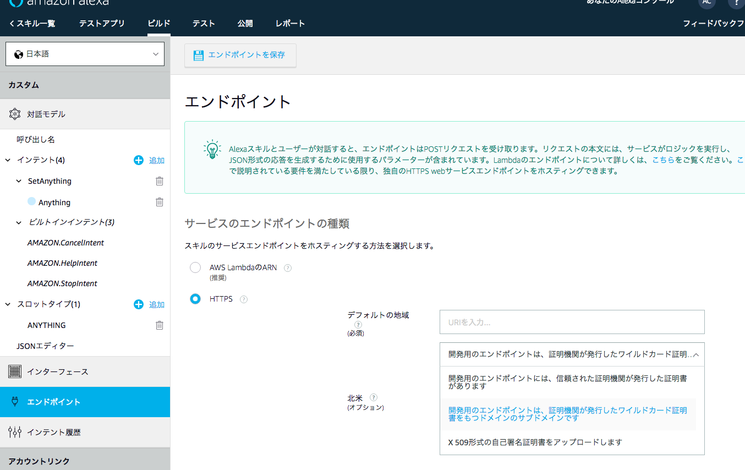Select the SetAnything intent label
This screenshot has width=745, height=470.
(x=50, y=181)
